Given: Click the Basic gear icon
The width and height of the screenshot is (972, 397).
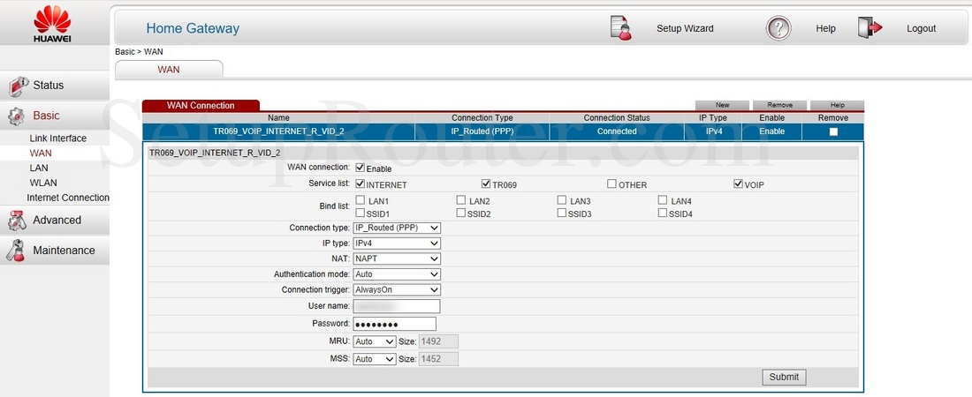Looking at the screenshot, I should [x=16, y=116].
